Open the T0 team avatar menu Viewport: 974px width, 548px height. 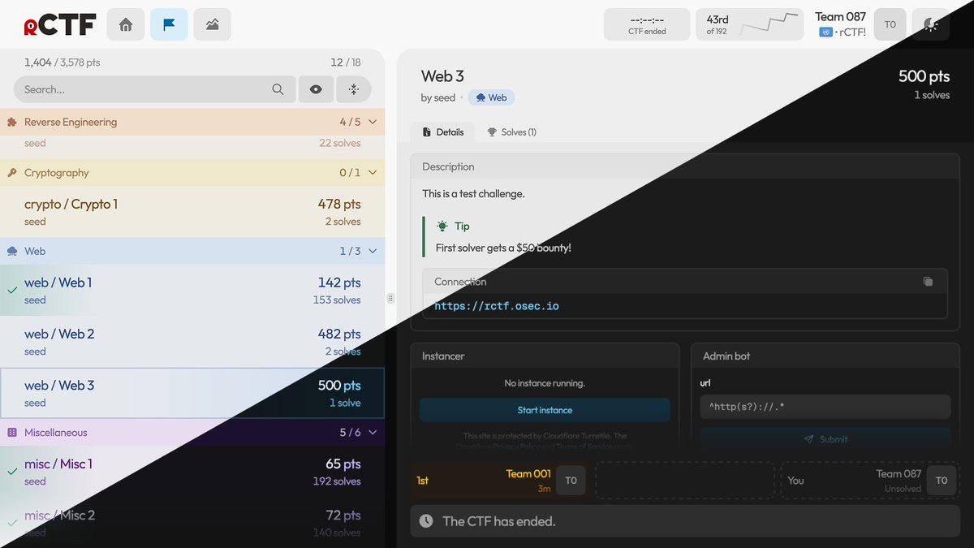click(x=890, y=24)
